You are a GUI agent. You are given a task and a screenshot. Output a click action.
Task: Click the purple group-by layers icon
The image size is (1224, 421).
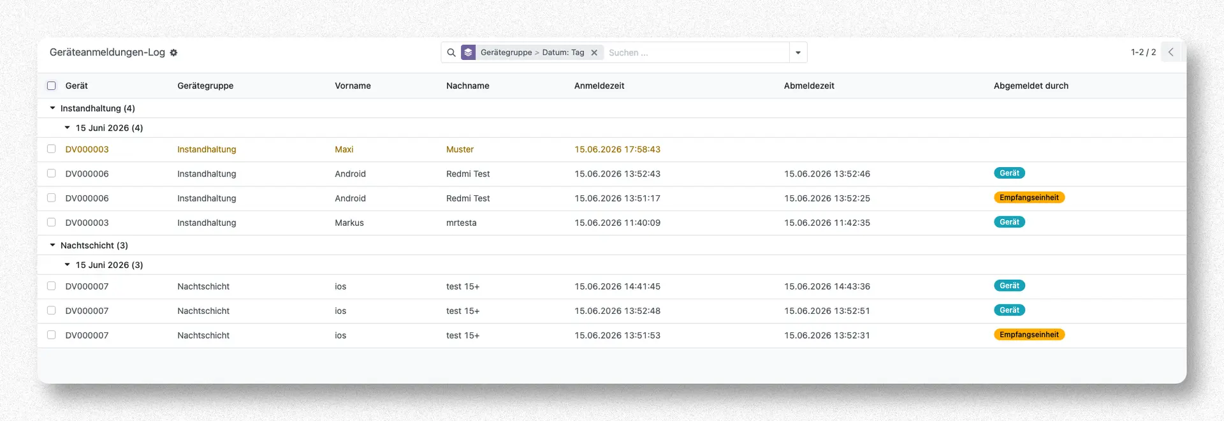point(469,52)
